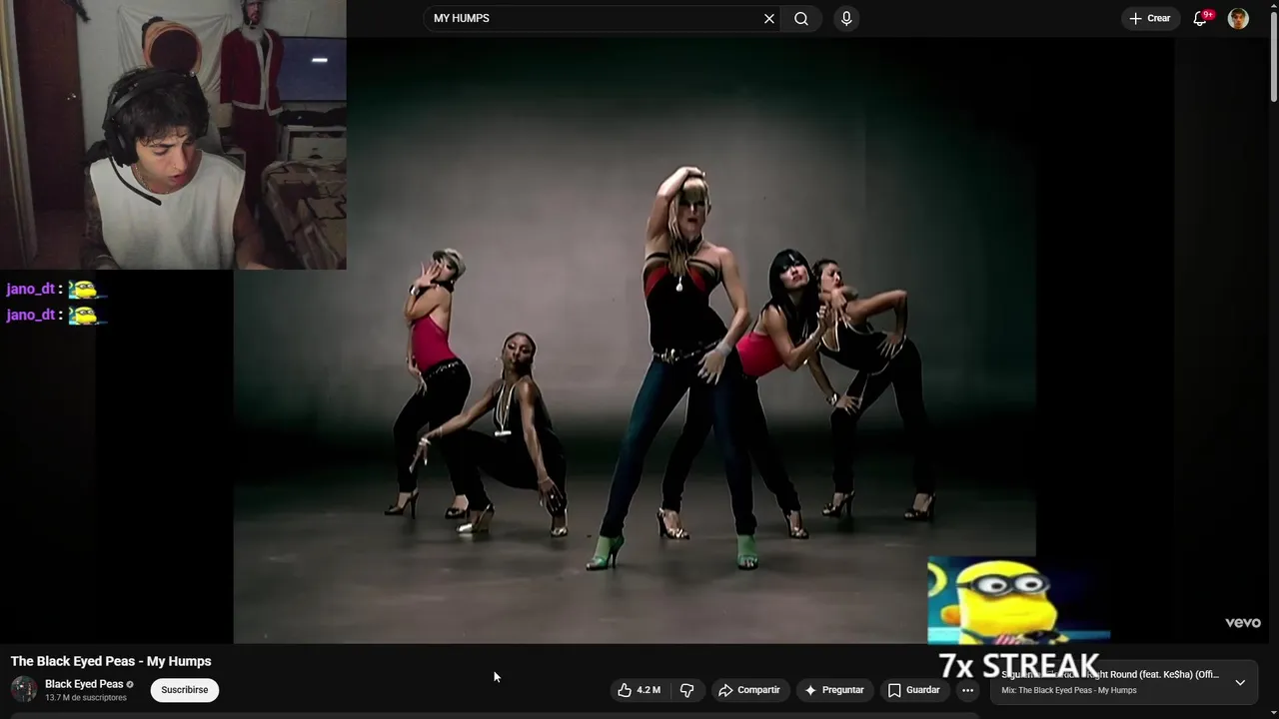Click the My Humps video player
1279x719 pixels.
coord(635,340)
